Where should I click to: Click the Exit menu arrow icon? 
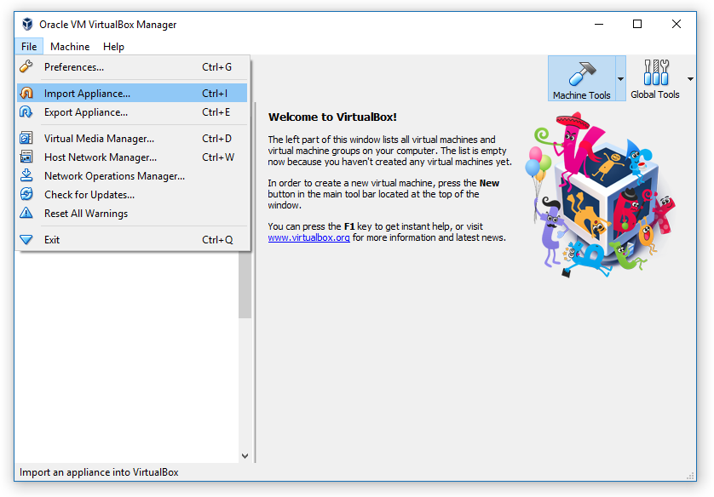click(26, 240)
